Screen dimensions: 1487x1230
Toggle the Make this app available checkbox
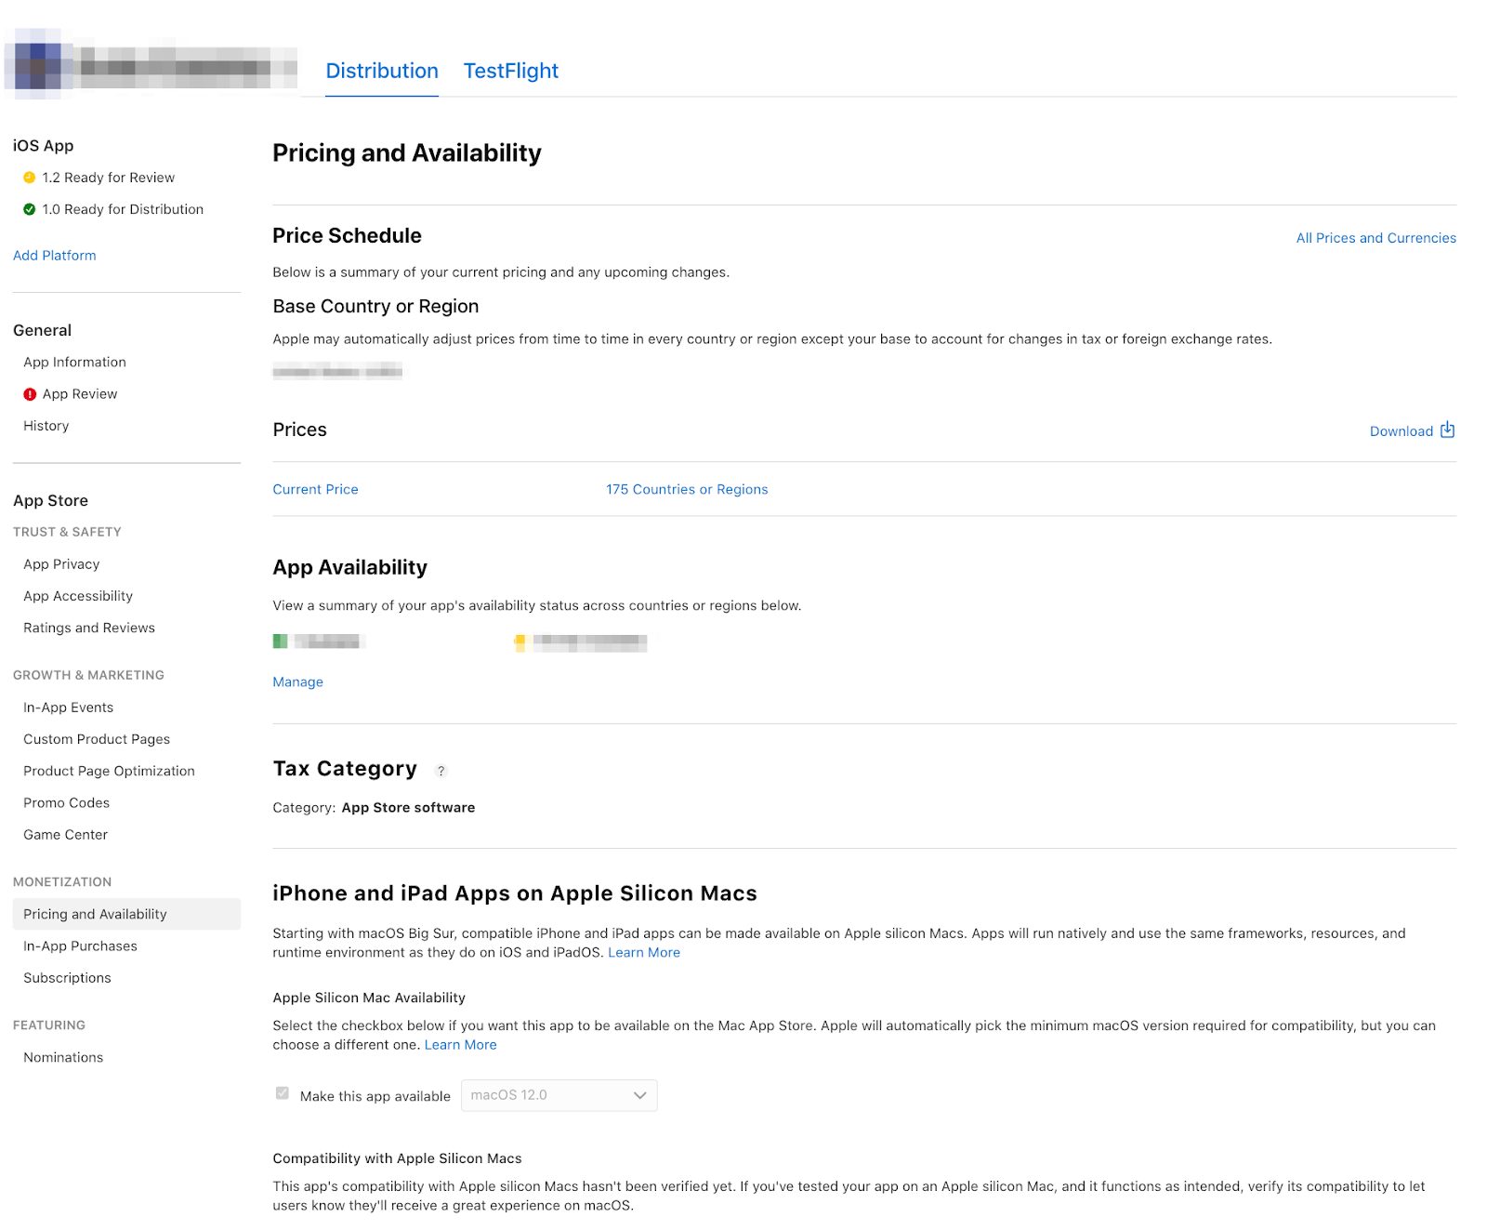(x=283, y=1093)
